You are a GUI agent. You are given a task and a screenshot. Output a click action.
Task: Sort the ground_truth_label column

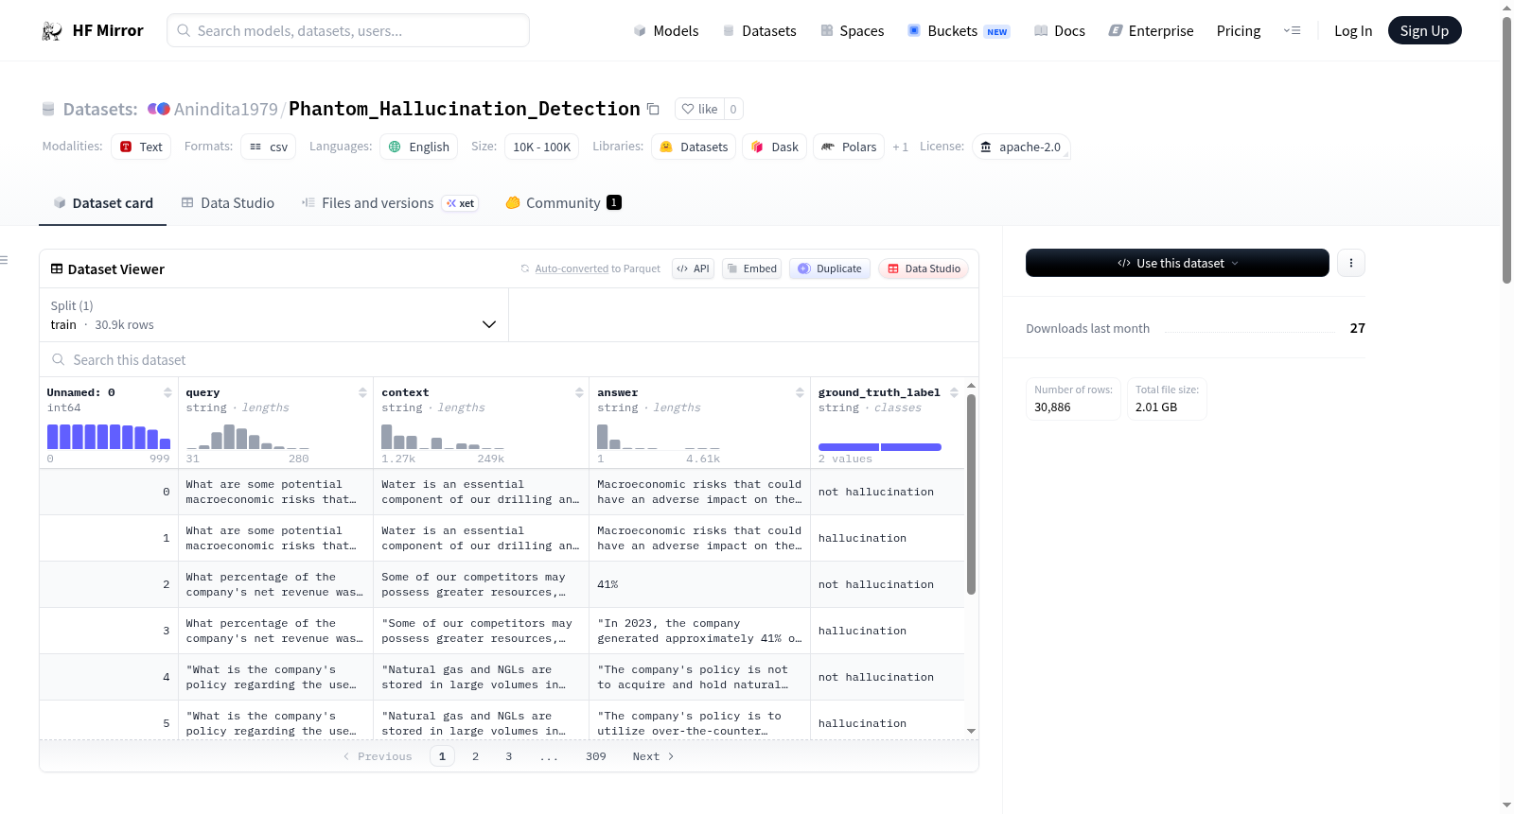(x=954, y=392)
